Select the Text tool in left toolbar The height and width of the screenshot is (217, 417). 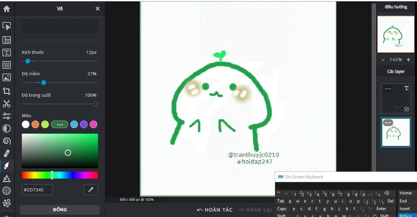click(7, 52)
